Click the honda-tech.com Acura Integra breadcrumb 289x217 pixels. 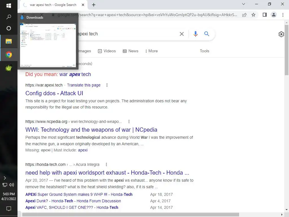click(x=62, y=164)
